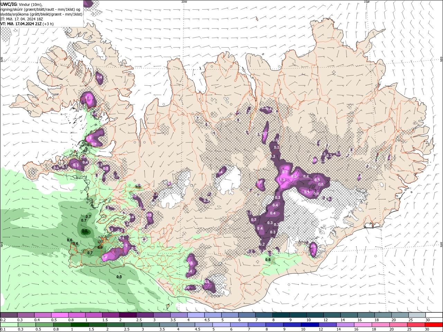Select the crimson 25 mm rain legend swatch
The image size is (443, 332).
pyautogui.click(x=416, y=325)
